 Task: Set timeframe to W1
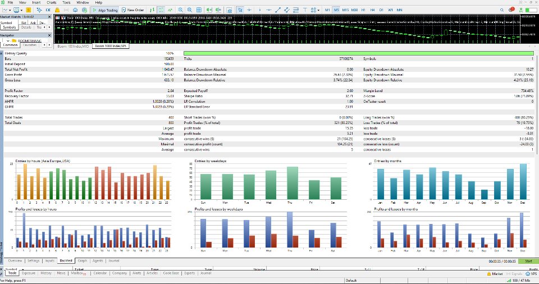(391, 10)
